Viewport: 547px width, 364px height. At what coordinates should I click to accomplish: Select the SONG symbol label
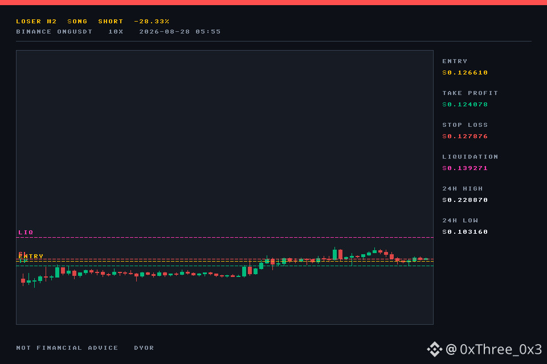77,22
